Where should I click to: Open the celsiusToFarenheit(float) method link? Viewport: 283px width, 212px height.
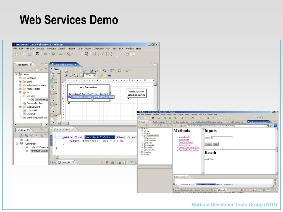[189, 148]
